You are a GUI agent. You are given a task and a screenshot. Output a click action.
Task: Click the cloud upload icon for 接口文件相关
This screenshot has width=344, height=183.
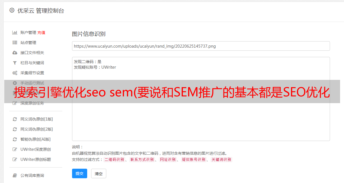tap(15, 53)
